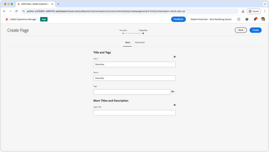Click the browser back arrow

click(4, 11)
